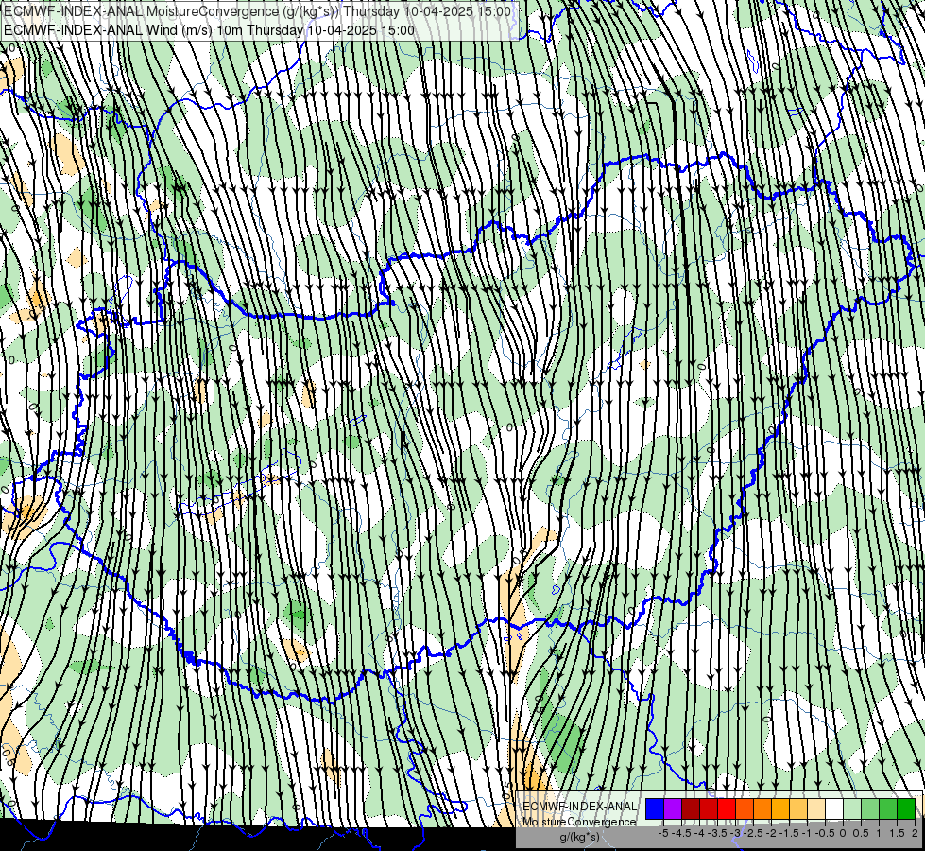
Task: Select the darkest red swatch between -4.5 and -4
Action: tap(691, 808)
